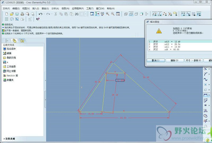
Task: Expand the arc tool flyout arrow
Action: pos(209,69)
